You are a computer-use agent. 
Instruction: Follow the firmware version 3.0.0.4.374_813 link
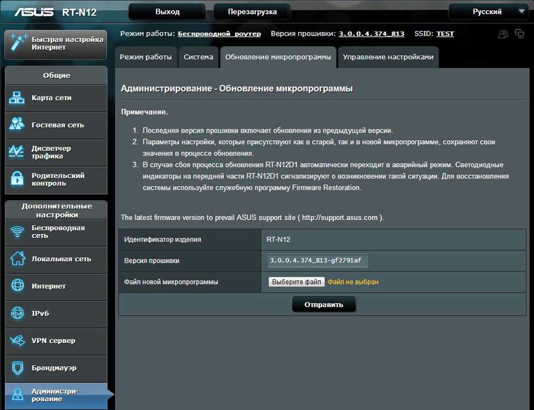[x=372, y=34]
